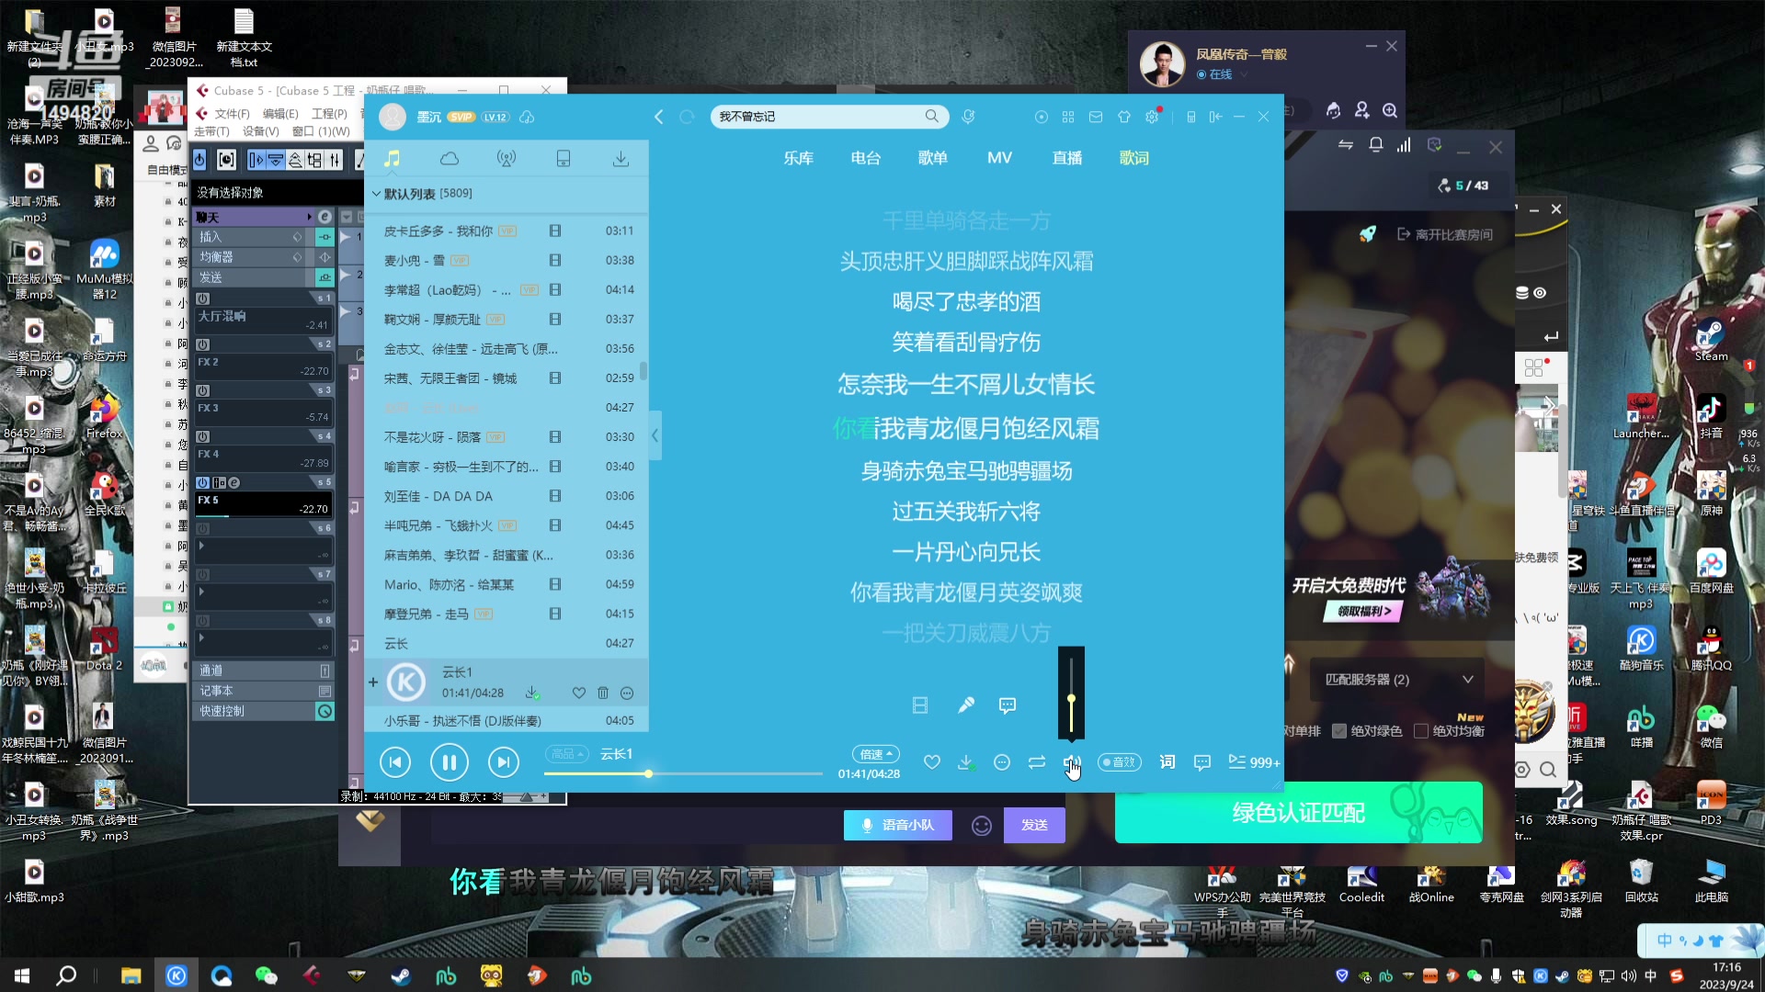Open KuGou apps grid icon

[1068, 117]
